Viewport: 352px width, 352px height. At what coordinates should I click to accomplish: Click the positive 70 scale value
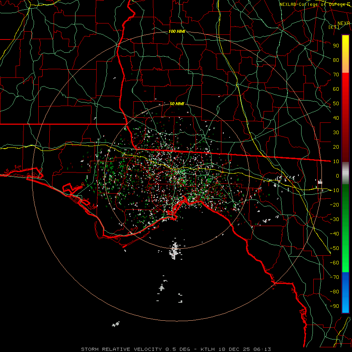point(336,75)
